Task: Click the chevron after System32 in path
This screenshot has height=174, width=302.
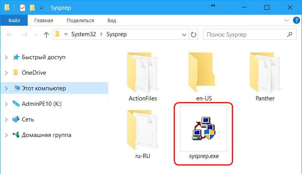Action: point(101,34)
